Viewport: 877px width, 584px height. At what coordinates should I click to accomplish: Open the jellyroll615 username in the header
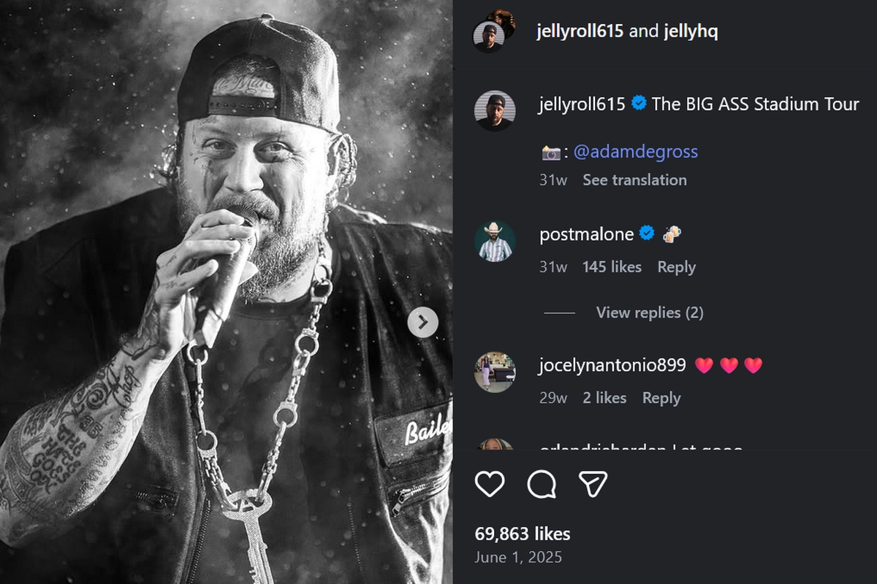(580, 31)
